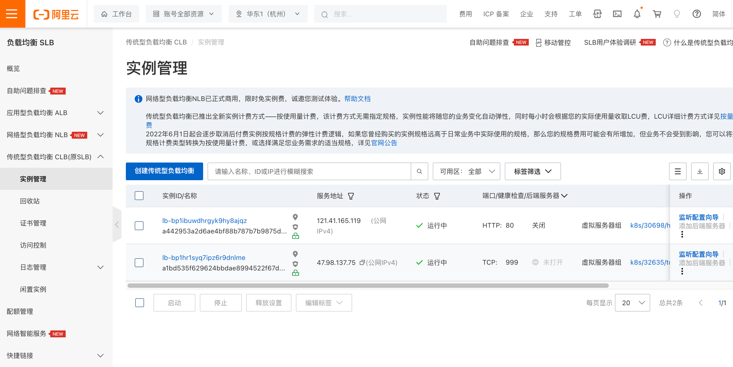
Task: Open the 可用区 zone dropdown
Action: pyautogui.click(x=466, y=171)
